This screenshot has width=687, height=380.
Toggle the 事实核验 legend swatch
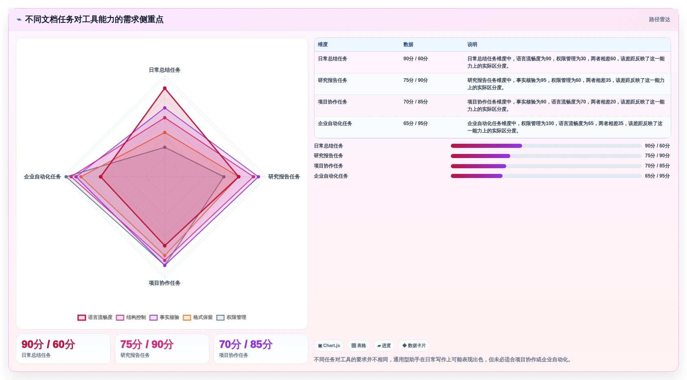click(x=154, y=318)
